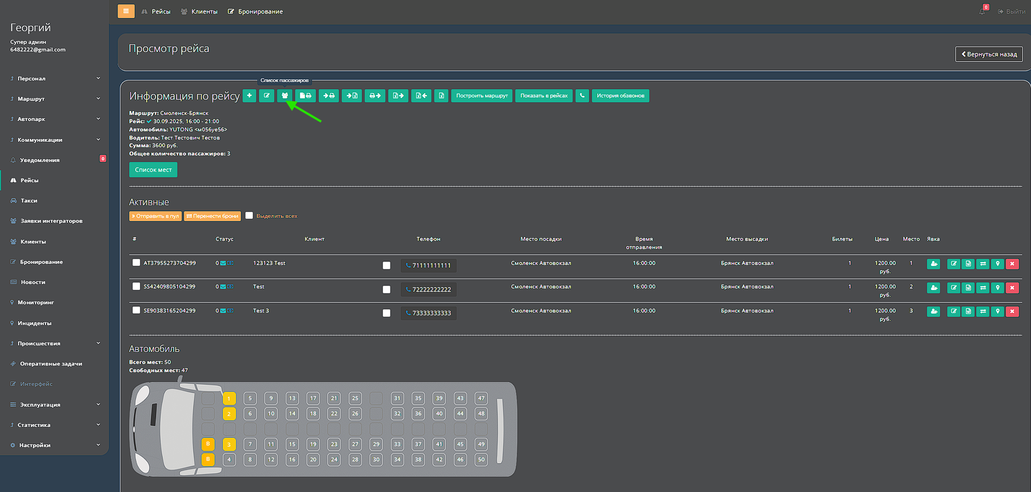
Task: Enable the Выделить всех checkbox
Action: tap(249, 216)
